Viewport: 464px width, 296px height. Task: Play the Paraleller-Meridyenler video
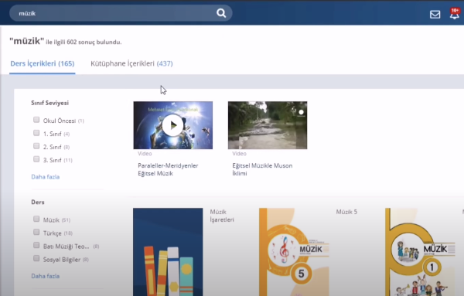pos(172,125)
